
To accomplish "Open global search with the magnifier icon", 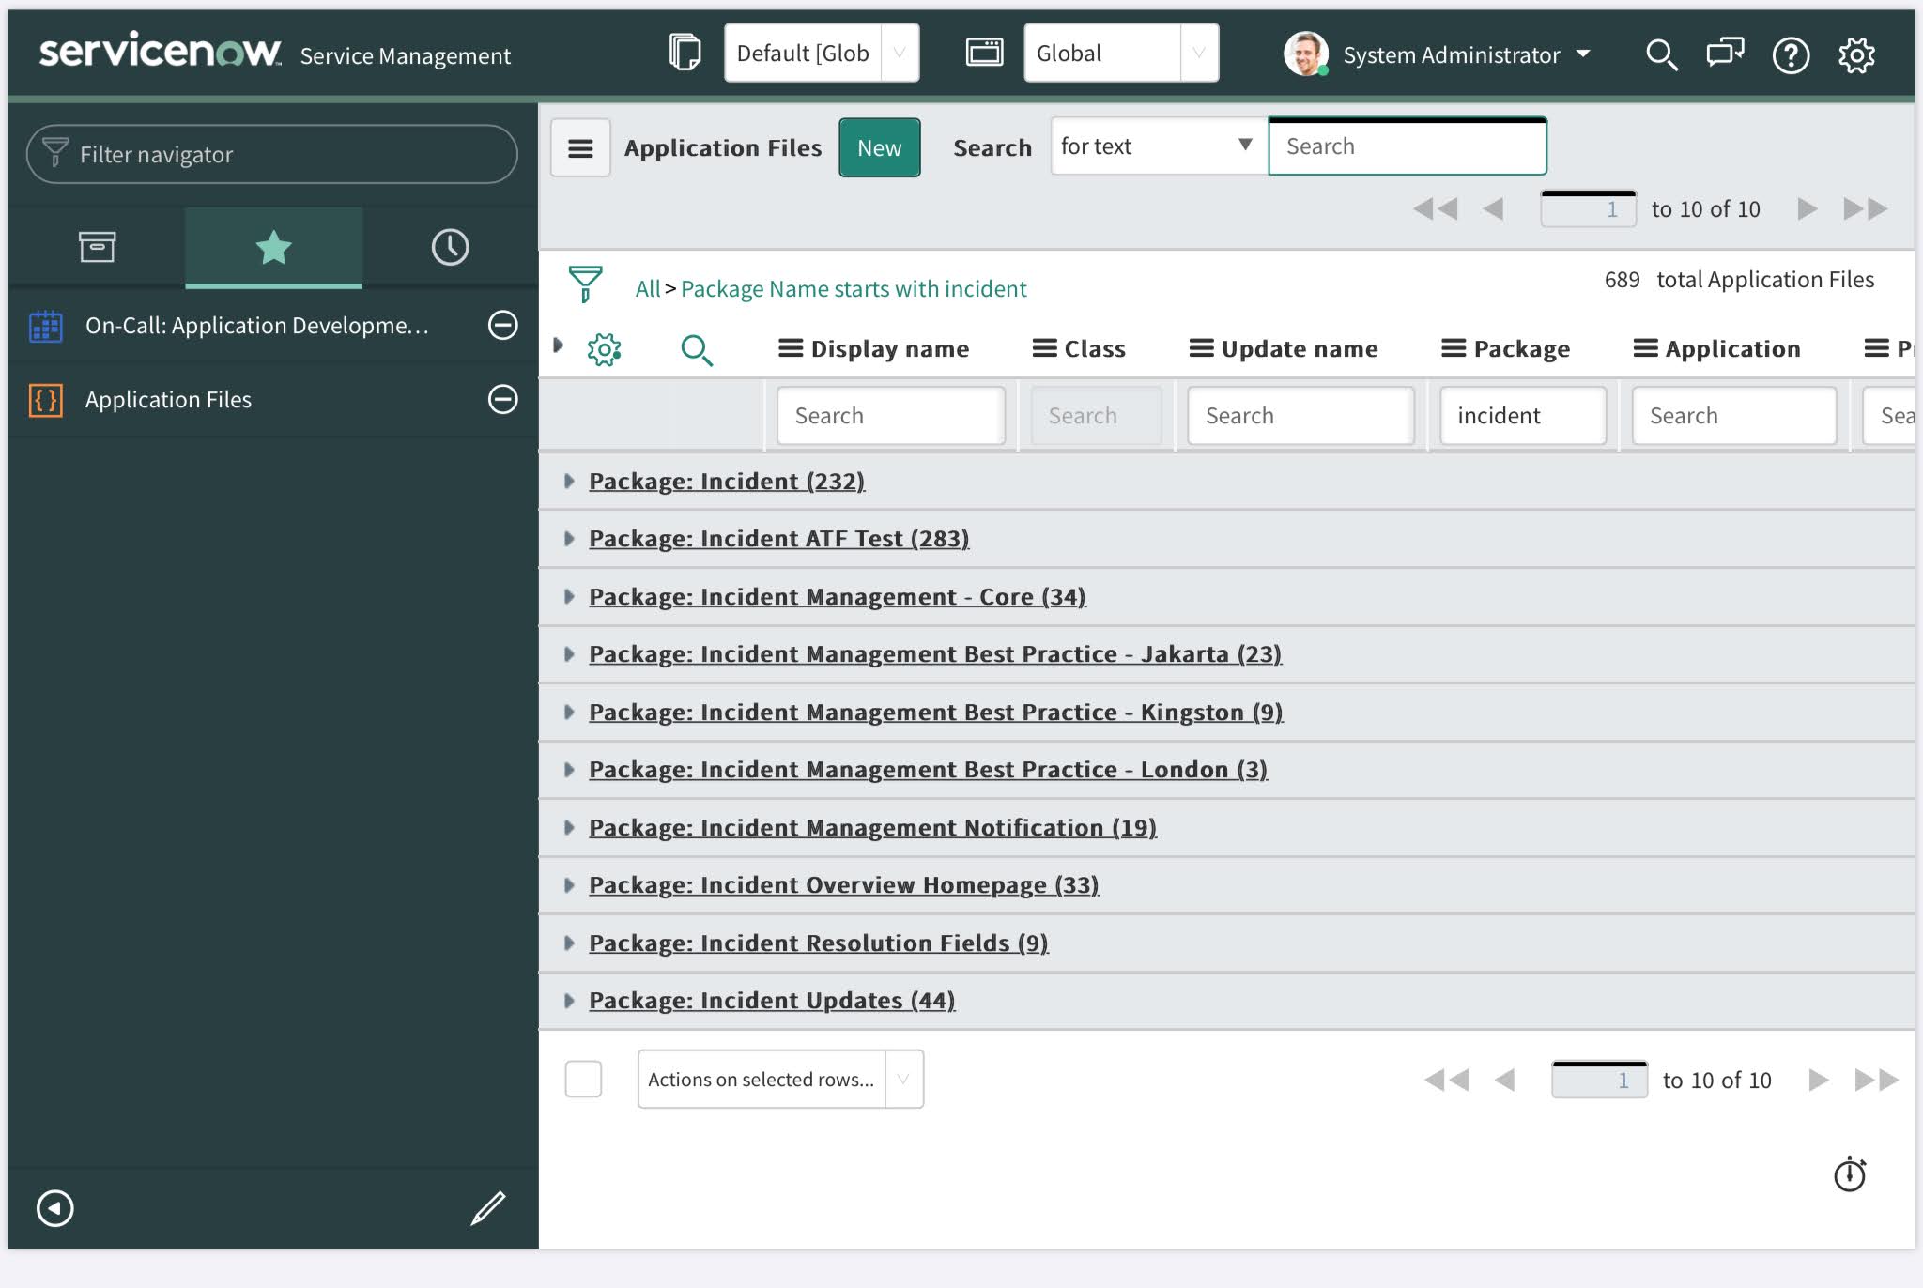I will 1662,54.
